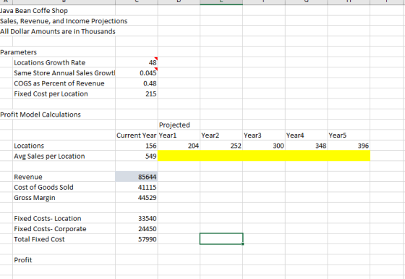Click the Parameters heading cell

click(x=18, y=52)
